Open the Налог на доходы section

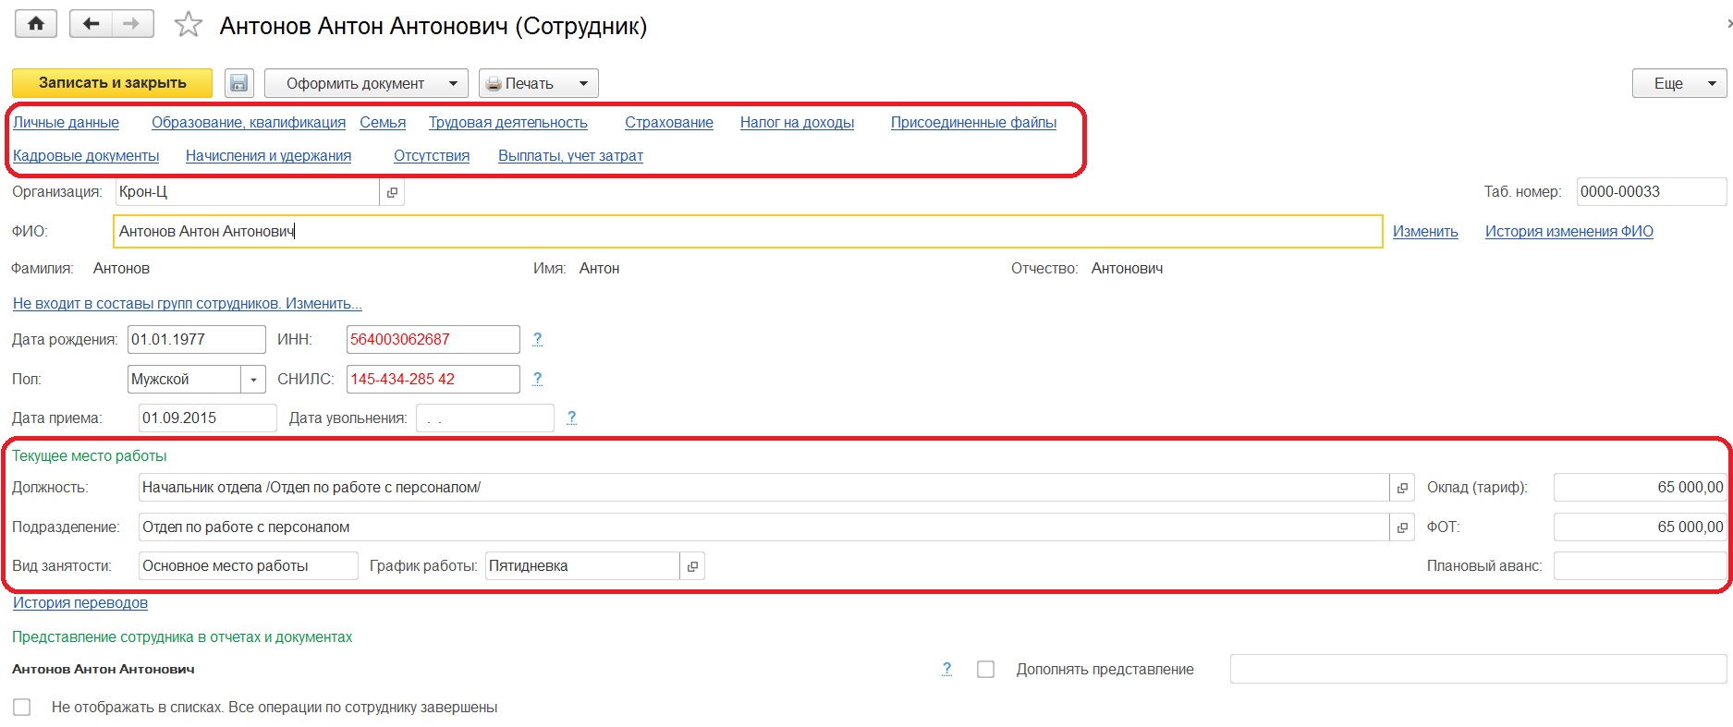point(797,123)
